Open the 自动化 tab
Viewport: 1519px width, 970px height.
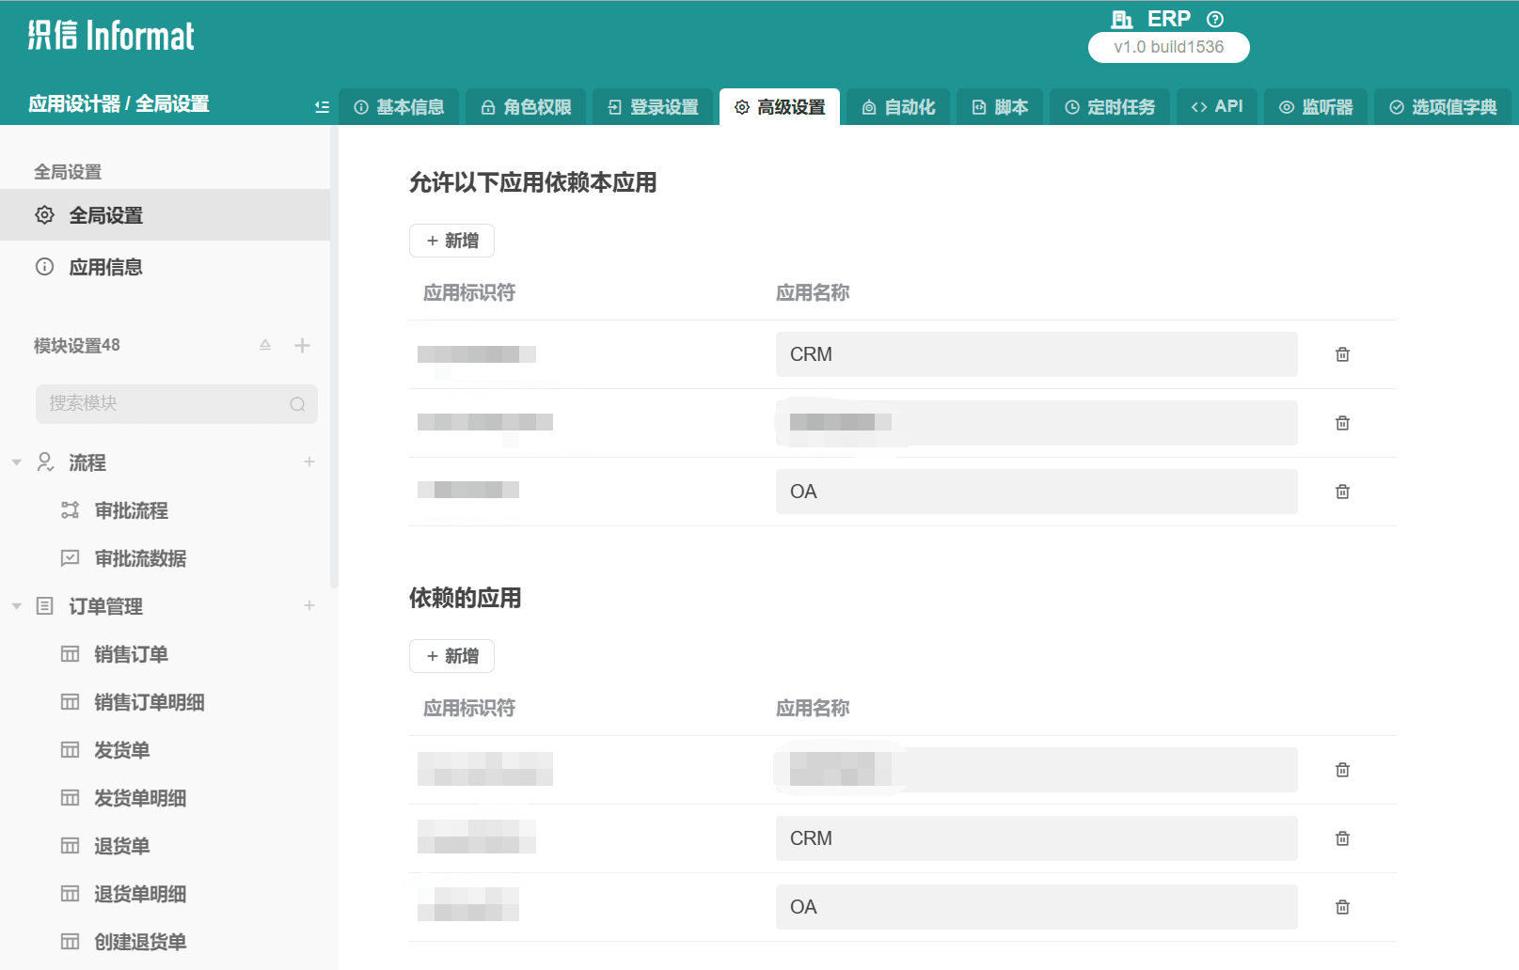click(x=898, y=107)
